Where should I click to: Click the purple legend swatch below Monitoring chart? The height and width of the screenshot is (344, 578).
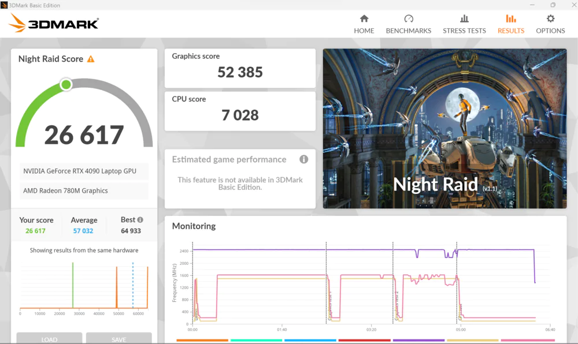coord(418,341)
